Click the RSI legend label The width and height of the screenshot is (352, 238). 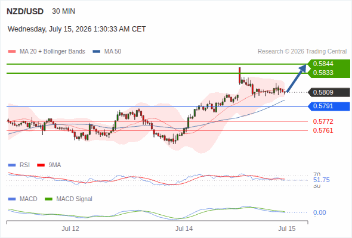tap(24, 165)
